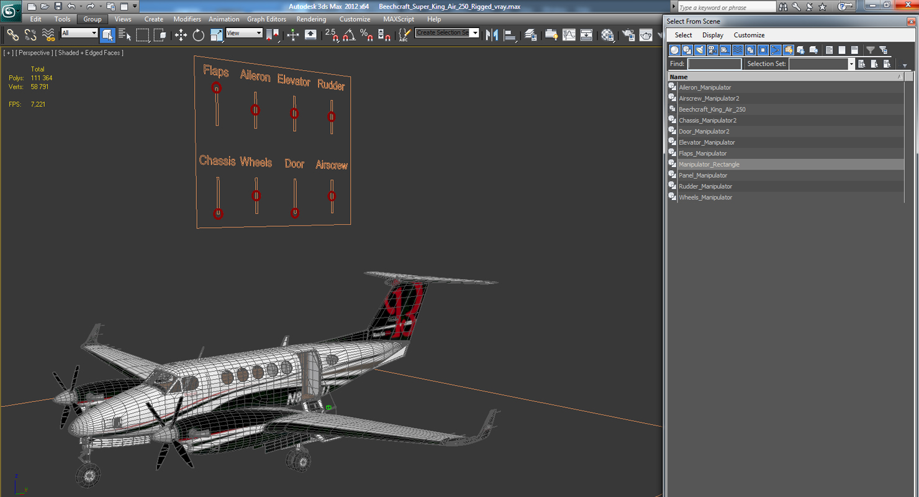Open the Modifiers menu
The image size is (919, 497).
[187, 19]
